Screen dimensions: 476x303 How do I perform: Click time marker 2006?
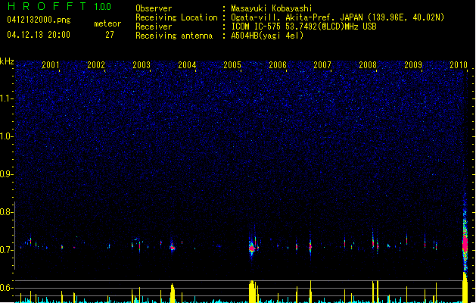click(x=278, y=65)
